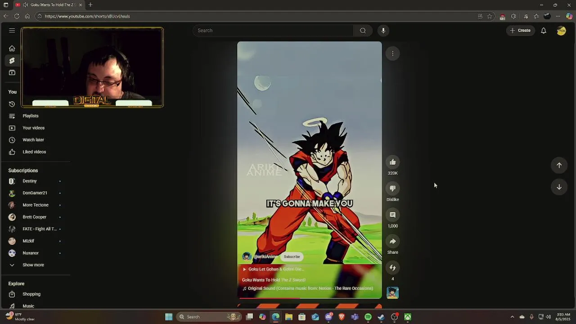Go back in the browser
This screenshot has width=576, height=324.
(x=6, y=16)
